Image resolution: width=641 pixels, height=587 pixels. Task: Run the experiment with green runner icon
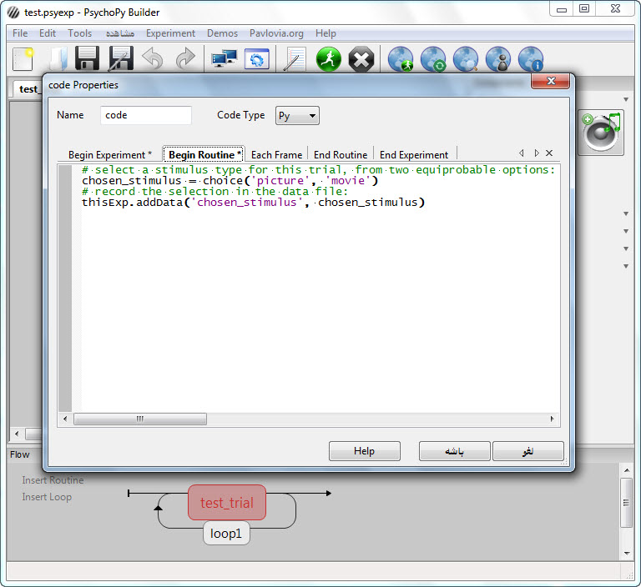tap(329, 59)
